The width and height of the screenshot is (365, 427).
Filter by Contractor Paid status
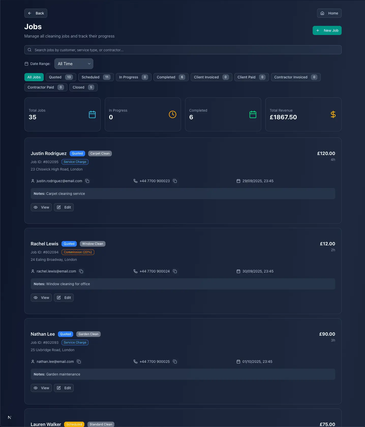click(46, 87)
